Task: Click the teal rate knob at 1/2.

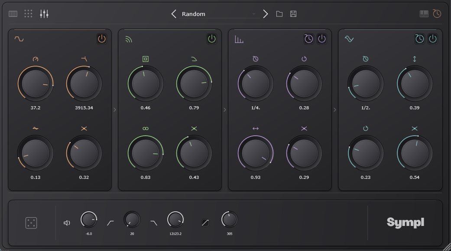Action: pyautogui.click(x=366, y=84)
